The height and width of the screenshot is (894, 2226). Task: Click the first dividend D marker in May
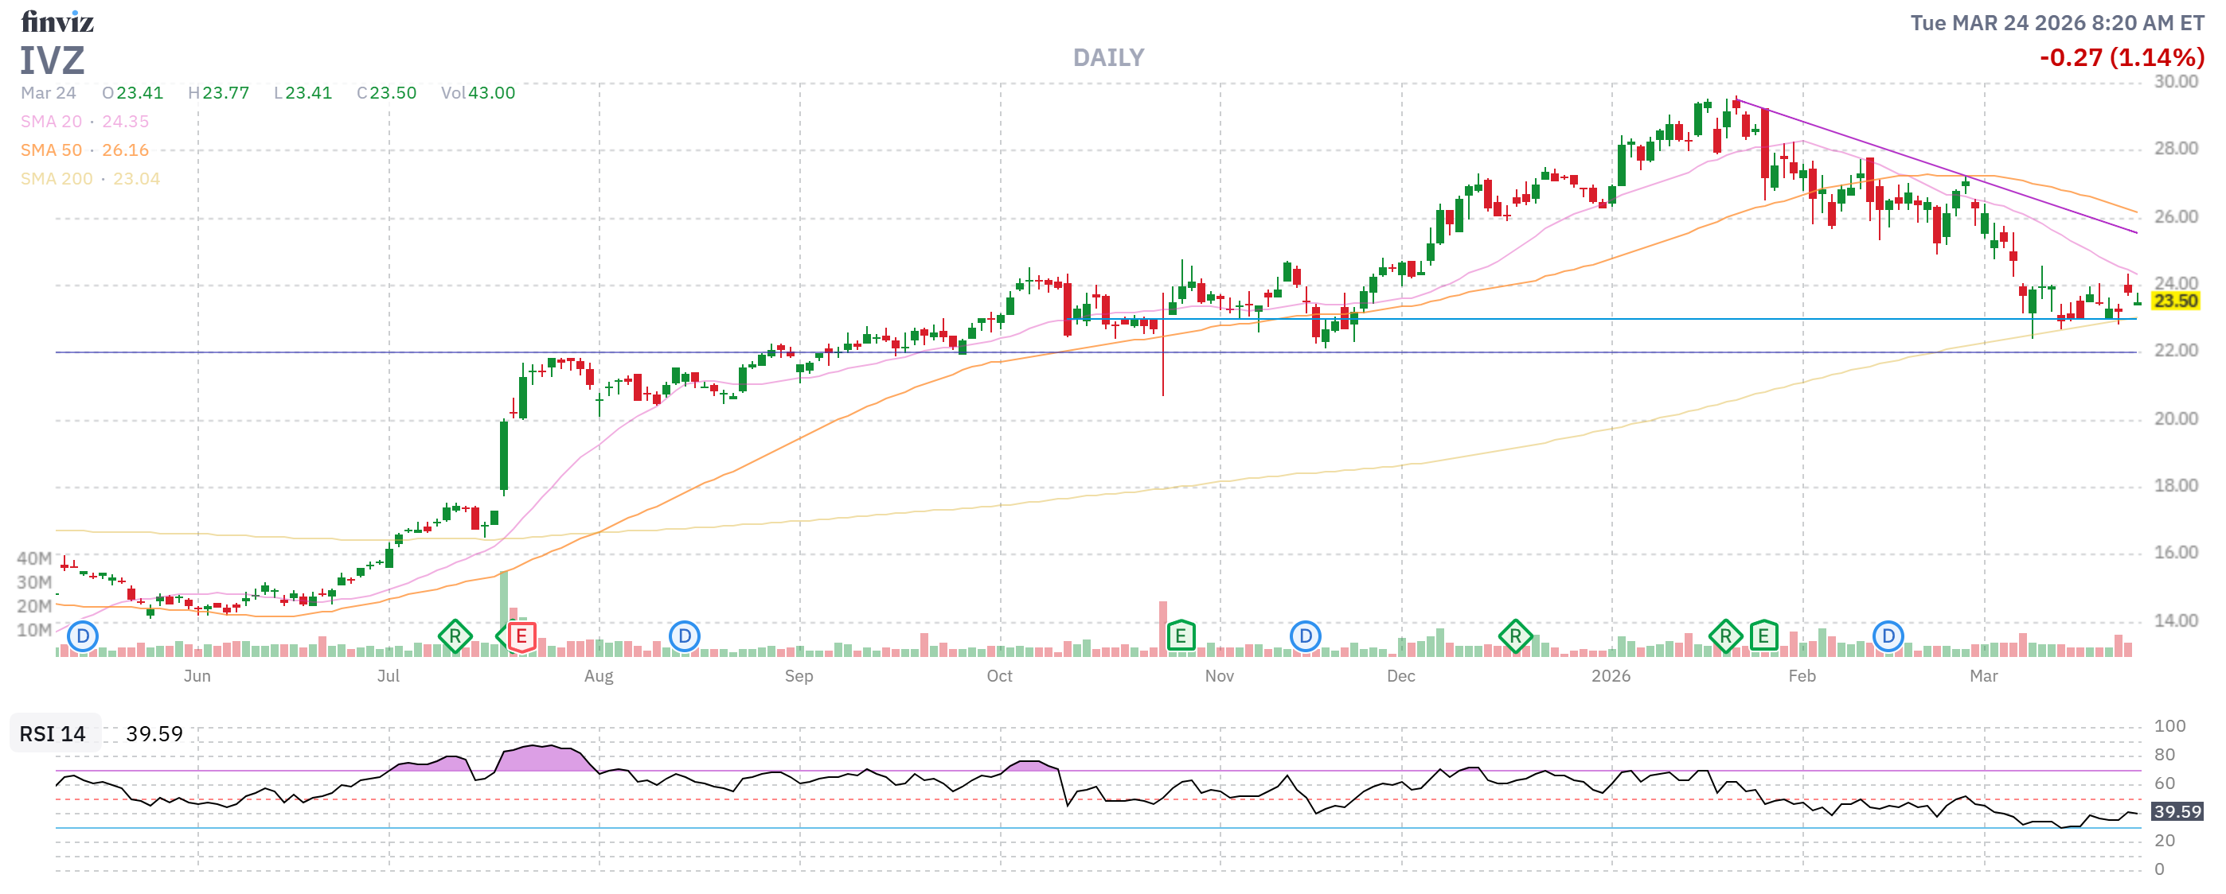pyautogui.click(x=81, y=636)
